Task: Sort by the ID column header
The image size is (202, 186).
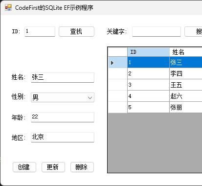Action: pos(148,52)
